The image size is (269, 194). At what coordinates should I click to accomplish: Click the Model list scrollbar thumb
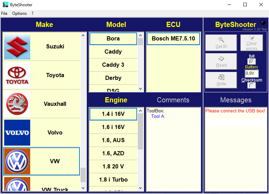tap(141, 42)
